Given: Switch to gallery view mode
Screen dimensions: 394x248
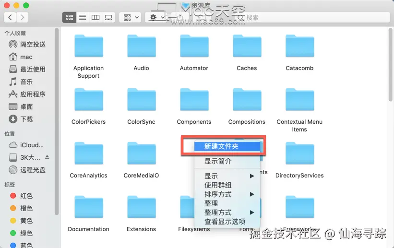Looking at the screenshot, I should [108, 17].
